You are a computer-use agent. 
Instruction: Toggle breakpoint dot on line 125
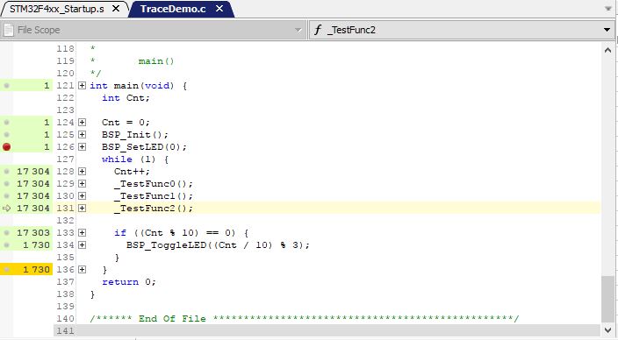pos(6,135)
